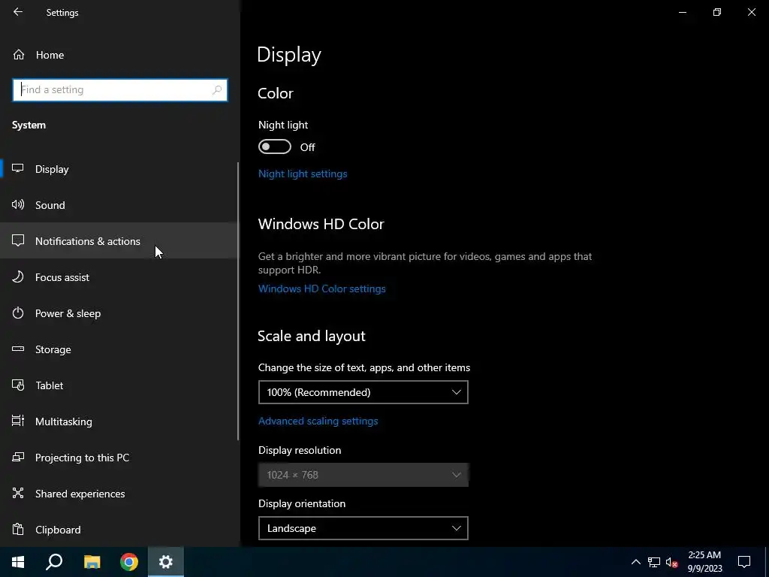
Task: Click the Clipboard icon in sidebar
Action: [x=18, y=530]
